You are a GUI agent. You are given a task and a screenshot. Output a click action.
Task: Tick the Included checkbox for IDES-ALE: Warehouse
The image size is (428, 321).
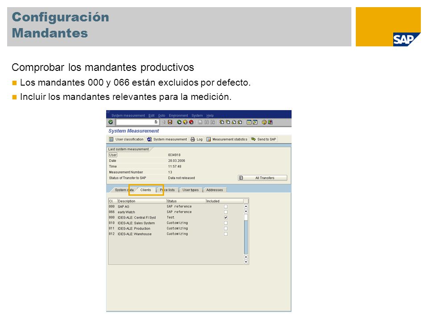click(x=226, y=234)
